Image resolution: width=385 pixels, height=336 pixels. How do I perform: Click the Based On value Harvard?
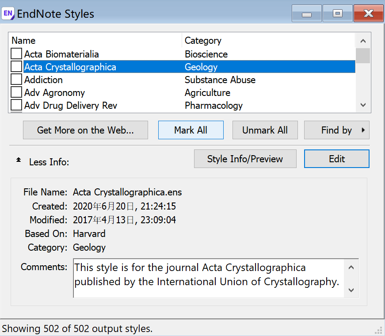[89, 233]
